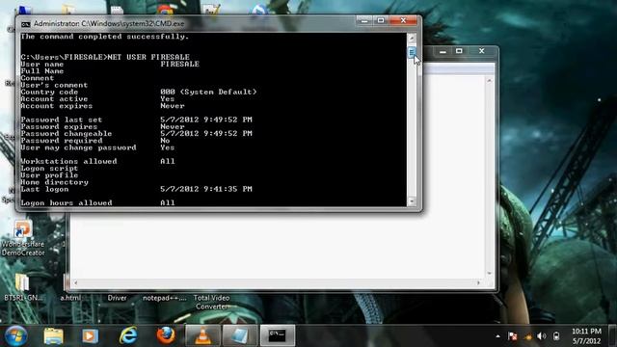Close the CMD.exe window
Image resolution: width=617 pixels, height=347 pixels.
click(403, 20)
